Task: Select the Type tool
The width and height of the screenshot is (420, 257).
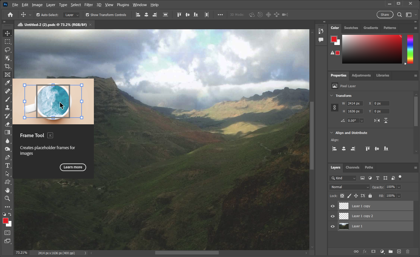Action: point(7,165)
